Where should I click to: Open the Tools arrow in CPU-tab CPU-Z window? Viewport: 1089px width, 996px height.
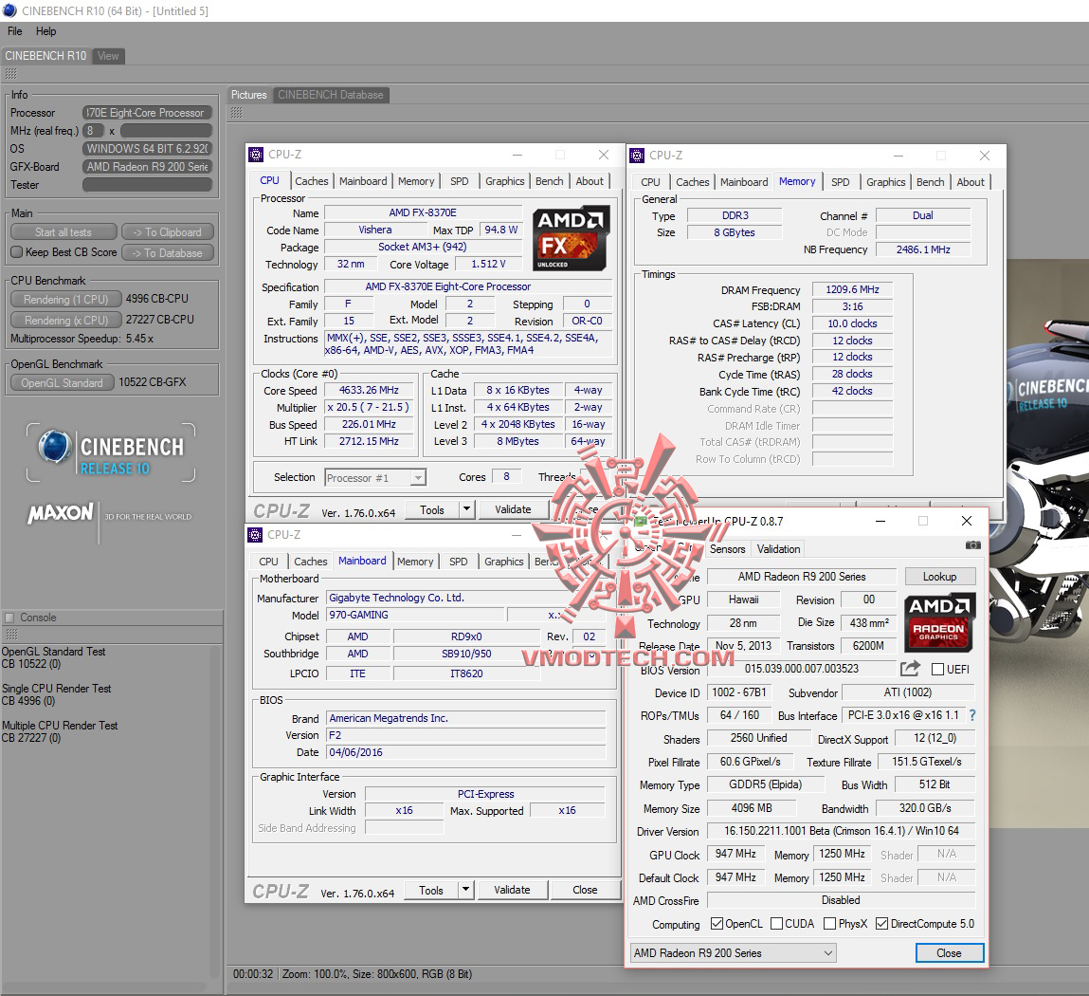coord(466,509)
